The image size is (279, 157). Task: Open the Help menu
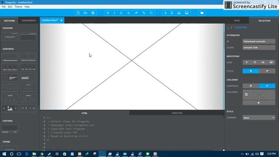[x=27, y=7]
